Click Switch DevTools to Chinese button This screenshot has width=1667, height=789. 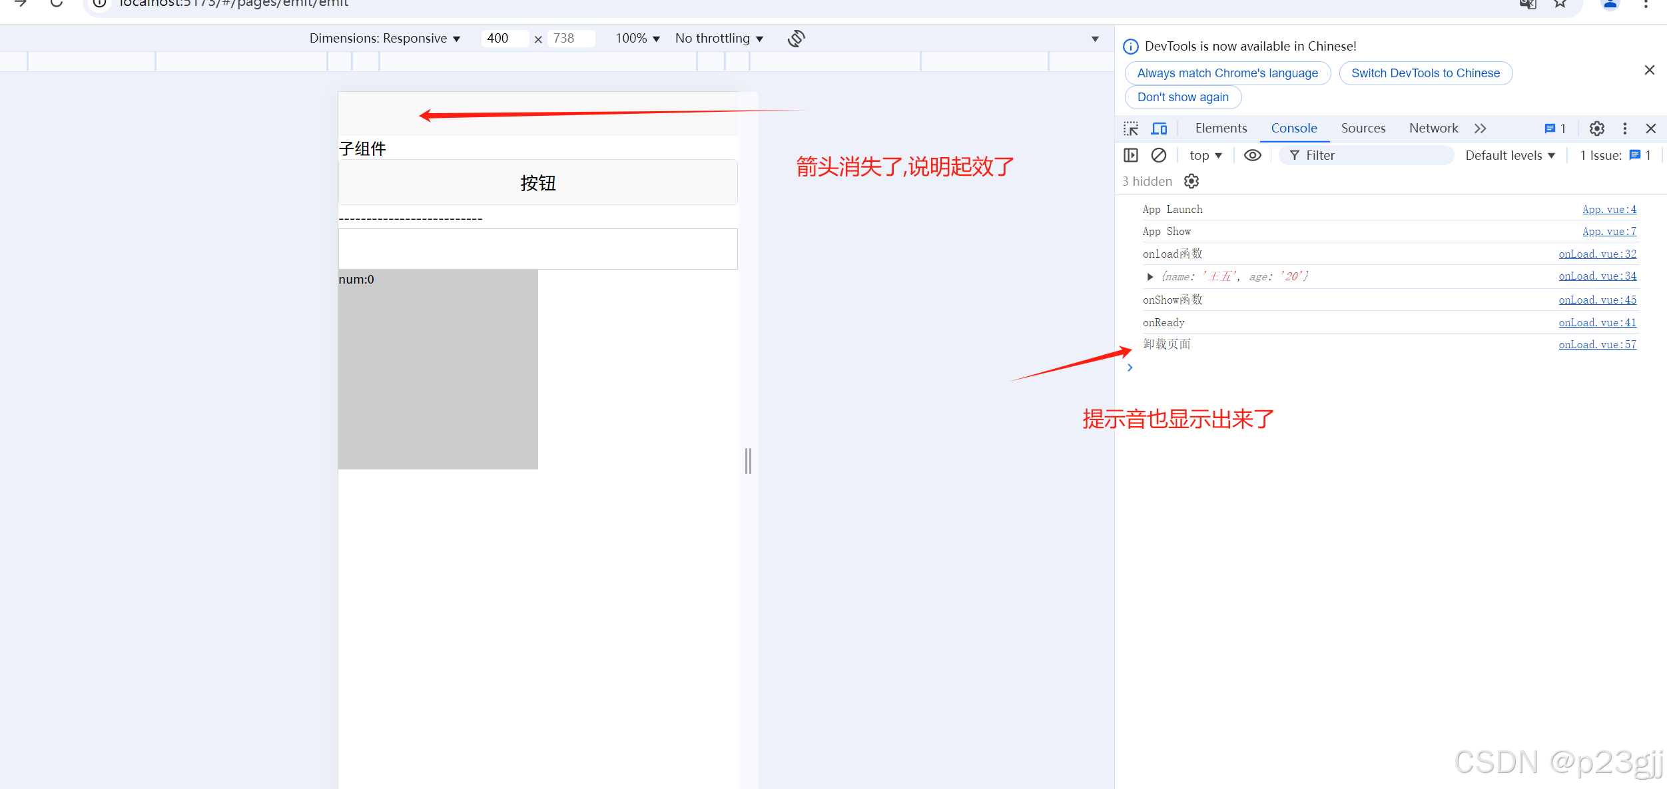[1425, 73]
